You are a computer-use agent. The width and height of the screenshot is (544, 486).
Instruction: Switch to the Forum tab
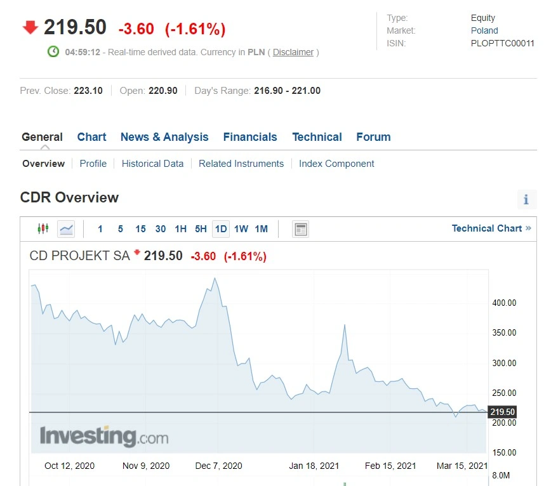click(374, 137)
